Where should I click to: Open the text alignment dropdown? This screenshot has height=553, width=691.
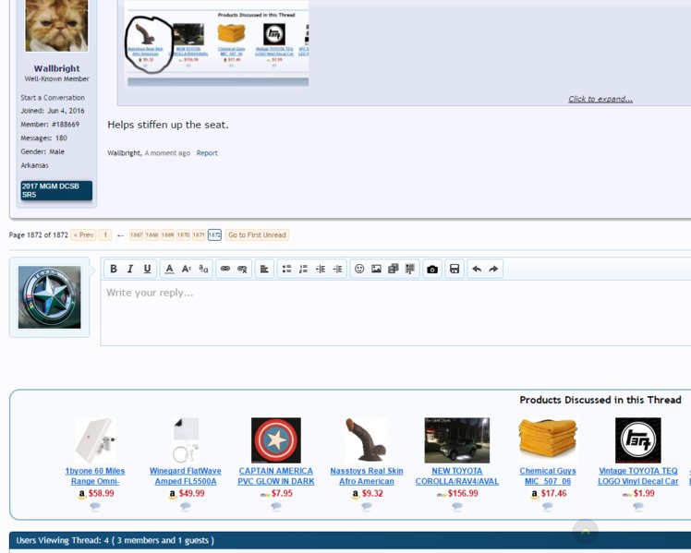(264, 269)
